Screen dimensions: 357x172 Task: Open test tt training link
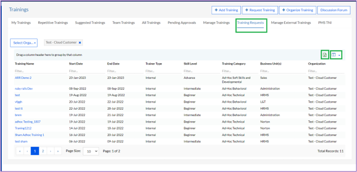point(19,108)
